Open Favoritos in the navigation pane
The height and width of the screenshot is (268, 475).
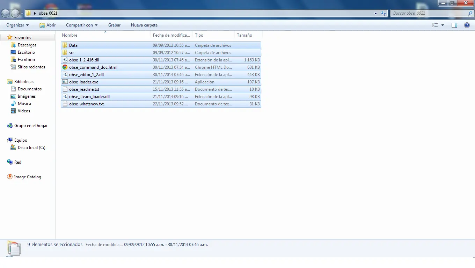click(x=23, y=38)
